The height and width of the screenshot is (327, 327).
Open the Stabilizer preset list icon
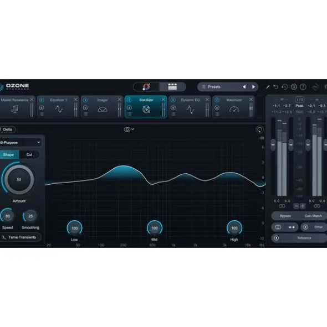coord(130,114)
